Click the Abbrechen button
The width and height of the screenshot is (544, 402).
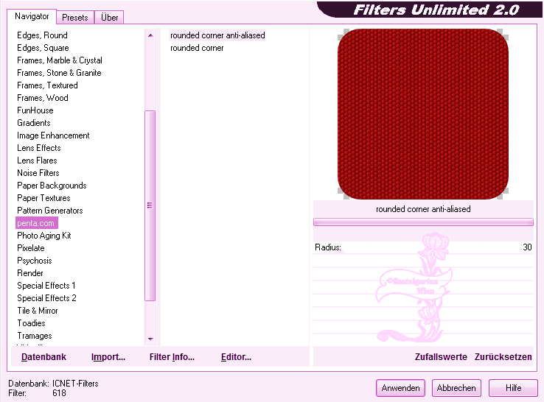coord(456,388)
